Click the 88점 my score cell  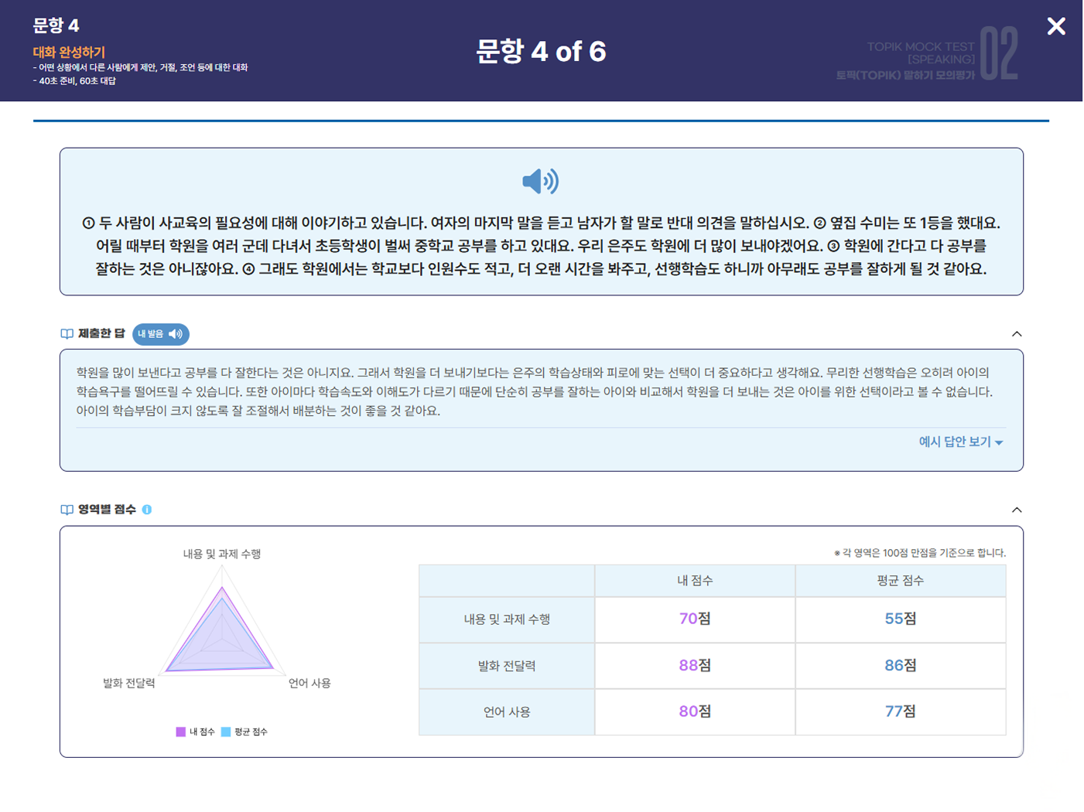(x=695, y=665)
